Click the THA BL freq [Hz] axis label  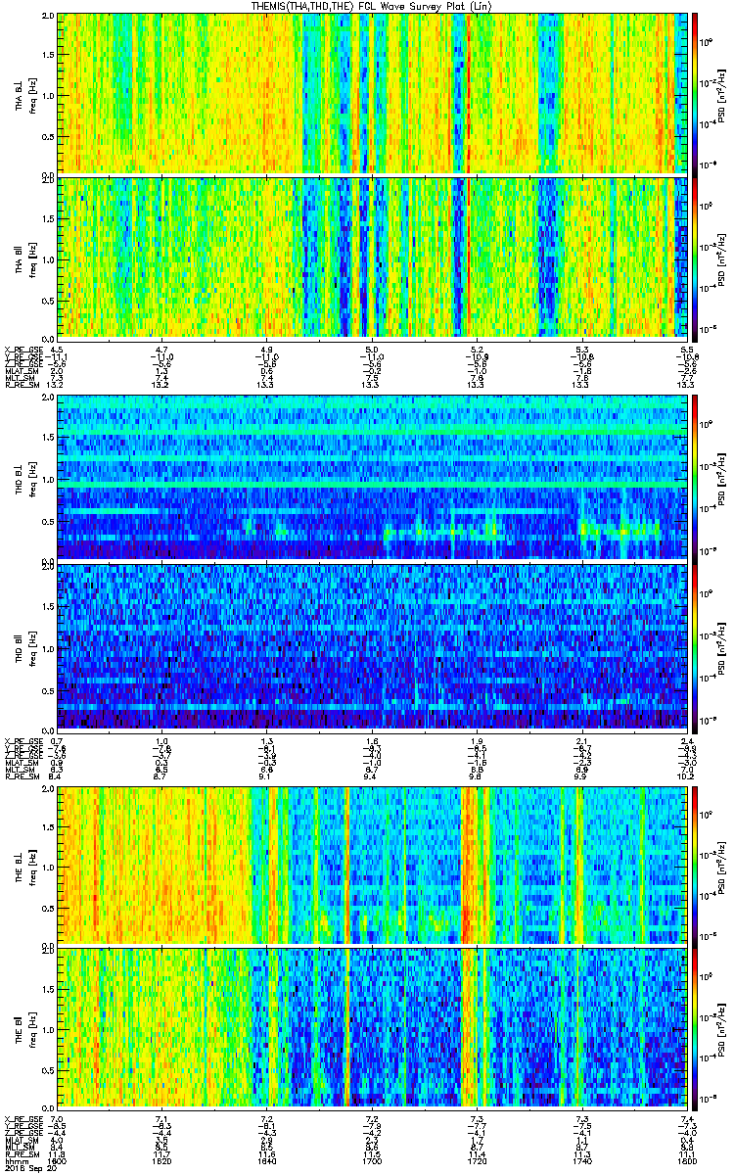[x=31, y=94]
